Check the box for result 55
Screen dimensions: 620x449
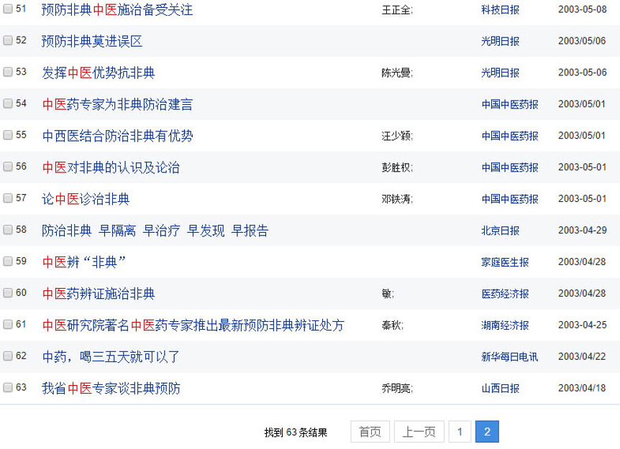pos(8,135)
